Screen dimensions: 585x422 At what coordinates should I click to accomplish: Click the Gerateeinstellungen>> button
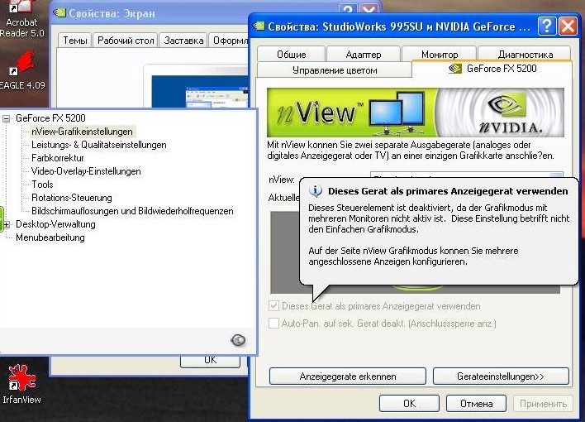(501, 376)
